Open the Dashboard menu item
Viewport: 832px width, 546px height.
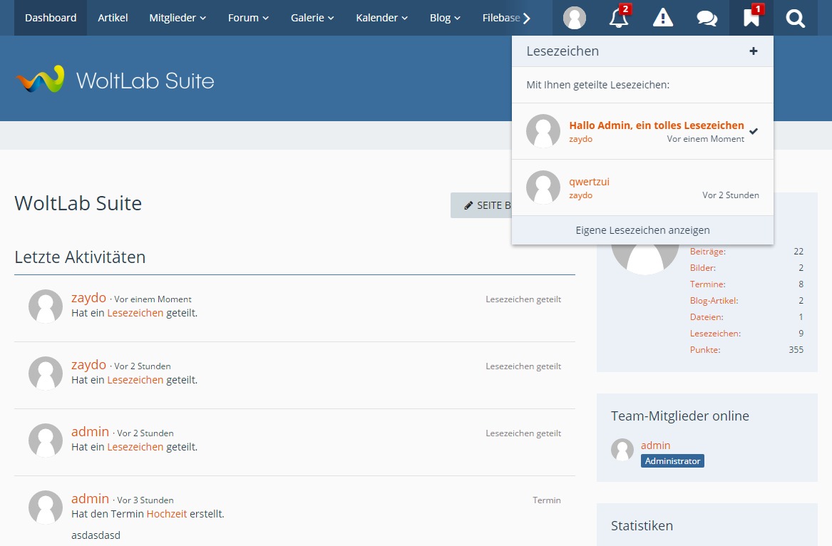click(x=51, y=18)
